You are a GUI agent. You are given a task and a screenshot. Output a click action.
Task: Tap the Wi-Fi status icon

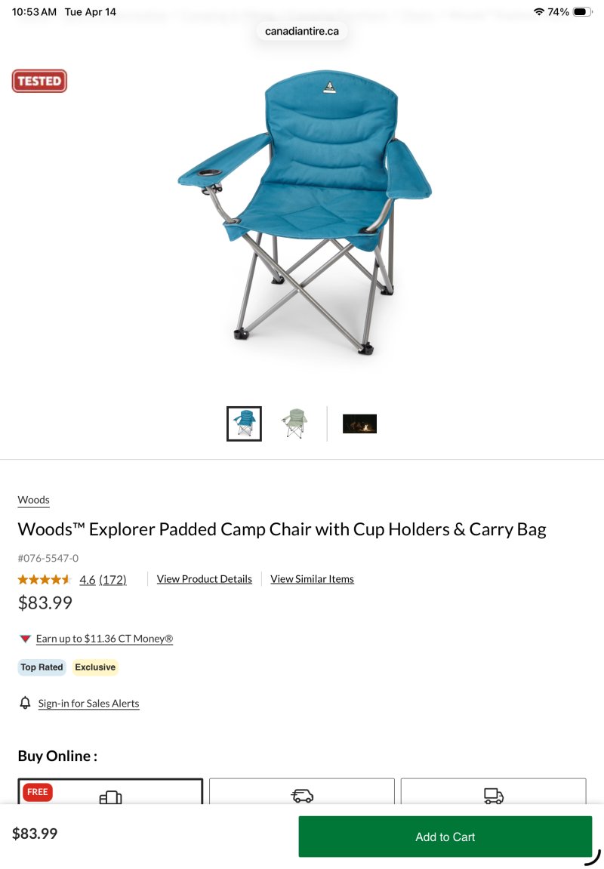point(538,11)
